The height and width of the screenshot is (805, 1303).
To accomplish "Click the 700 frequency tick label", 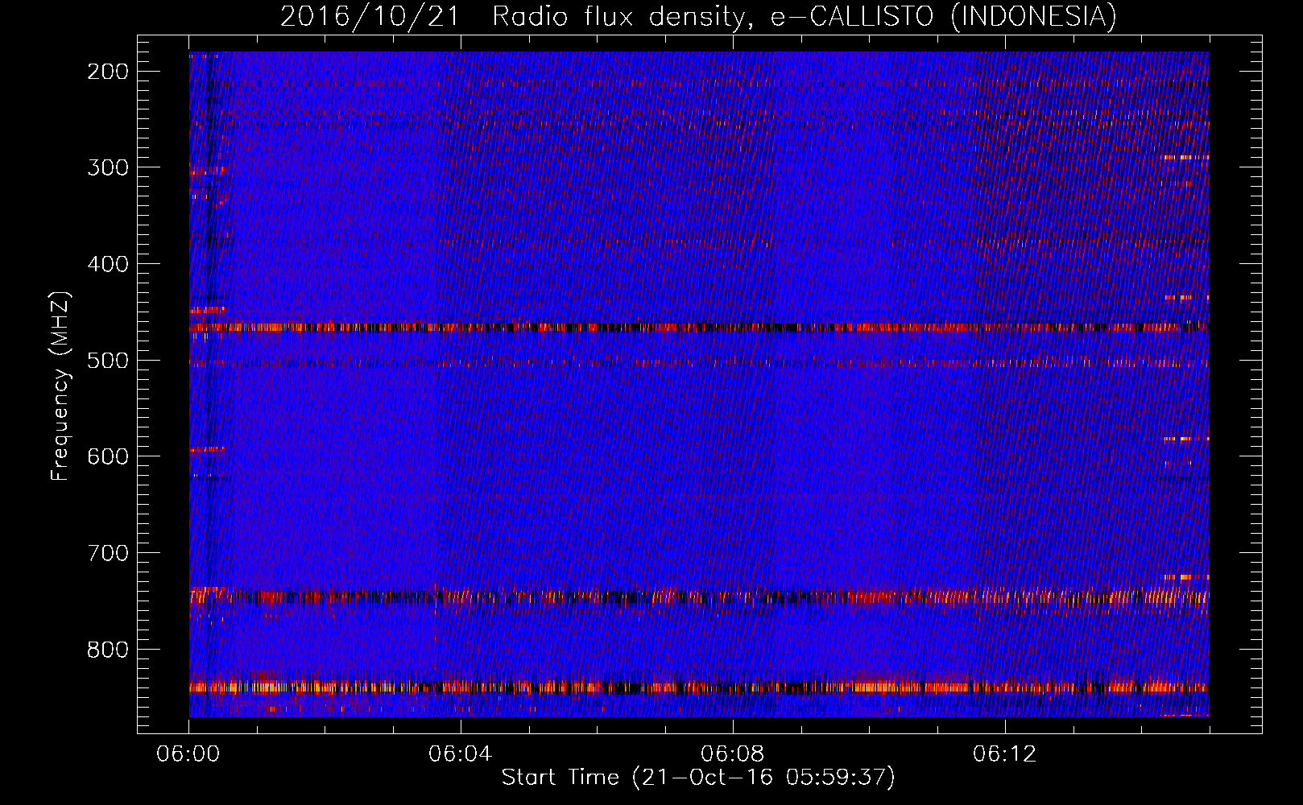I will coord(107,553).
